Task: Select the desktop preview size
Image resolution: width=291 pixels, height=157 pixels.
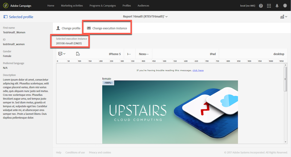Action: point(279,54)
